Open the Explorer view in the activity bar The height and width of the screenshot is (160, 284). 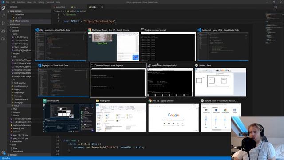3,8
